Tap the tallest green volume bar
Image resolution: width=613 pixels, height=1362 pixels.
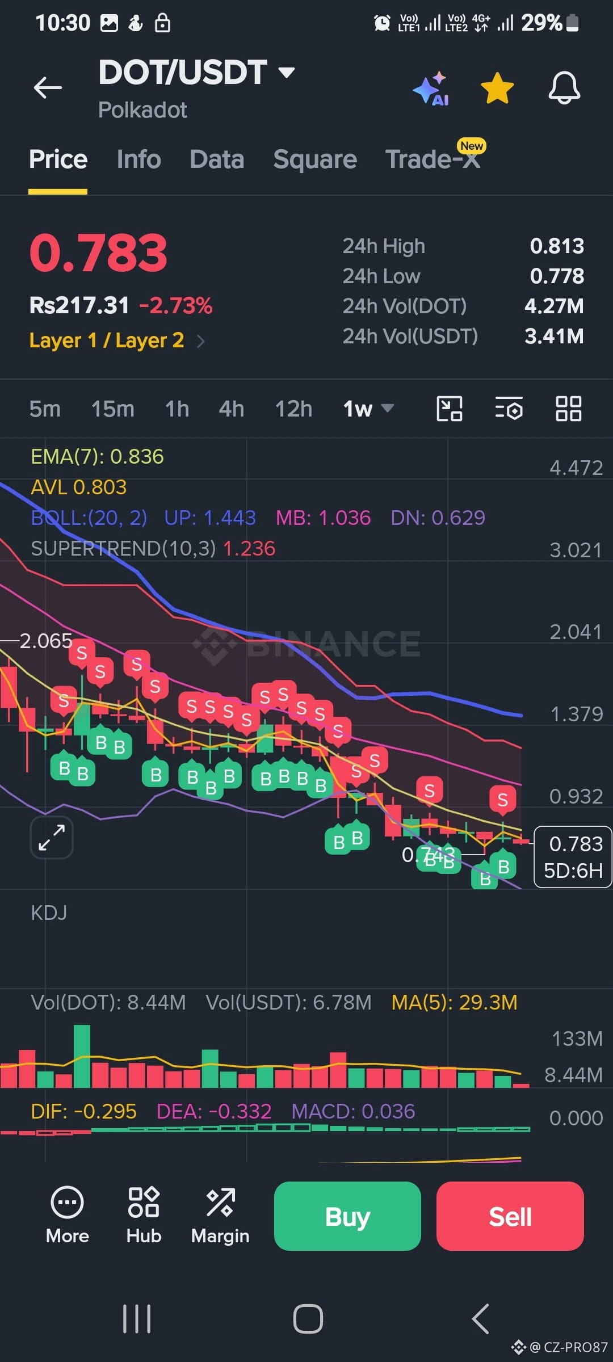82,1056
